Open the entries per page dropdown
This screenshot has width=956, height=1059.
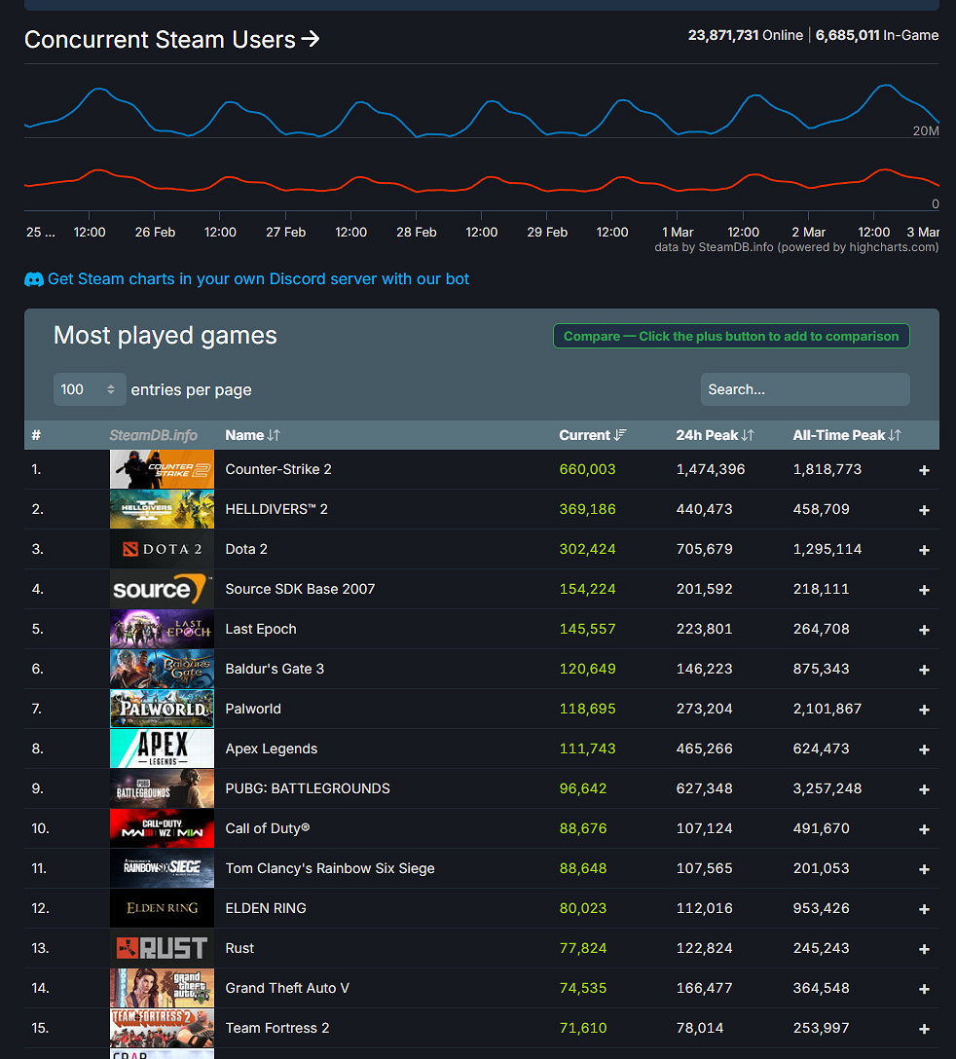[x=90, y=388]
